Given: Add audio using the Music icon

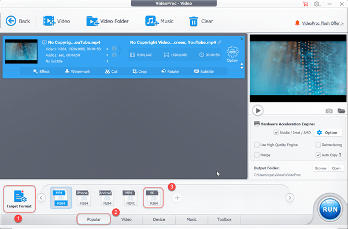Looking at the screenshot, I should 152,21.
